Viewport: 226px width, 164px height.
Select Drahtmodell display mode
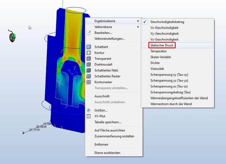(x=114, y=65)
